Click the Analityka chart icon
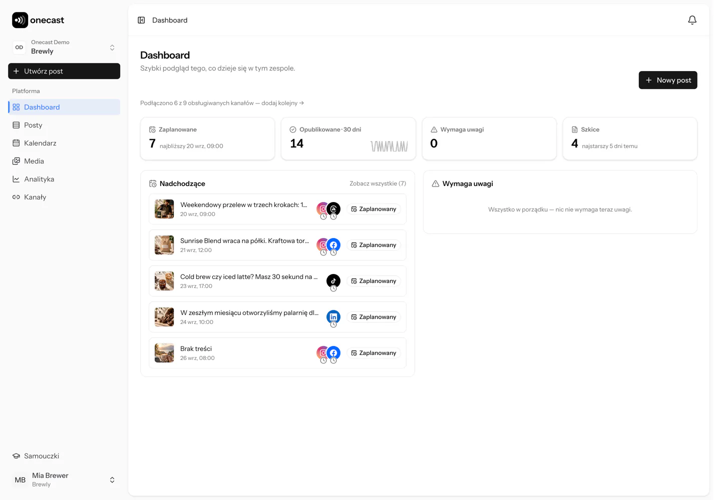The image size is (721, 500). pyautogui.click(x=16, y=179)
